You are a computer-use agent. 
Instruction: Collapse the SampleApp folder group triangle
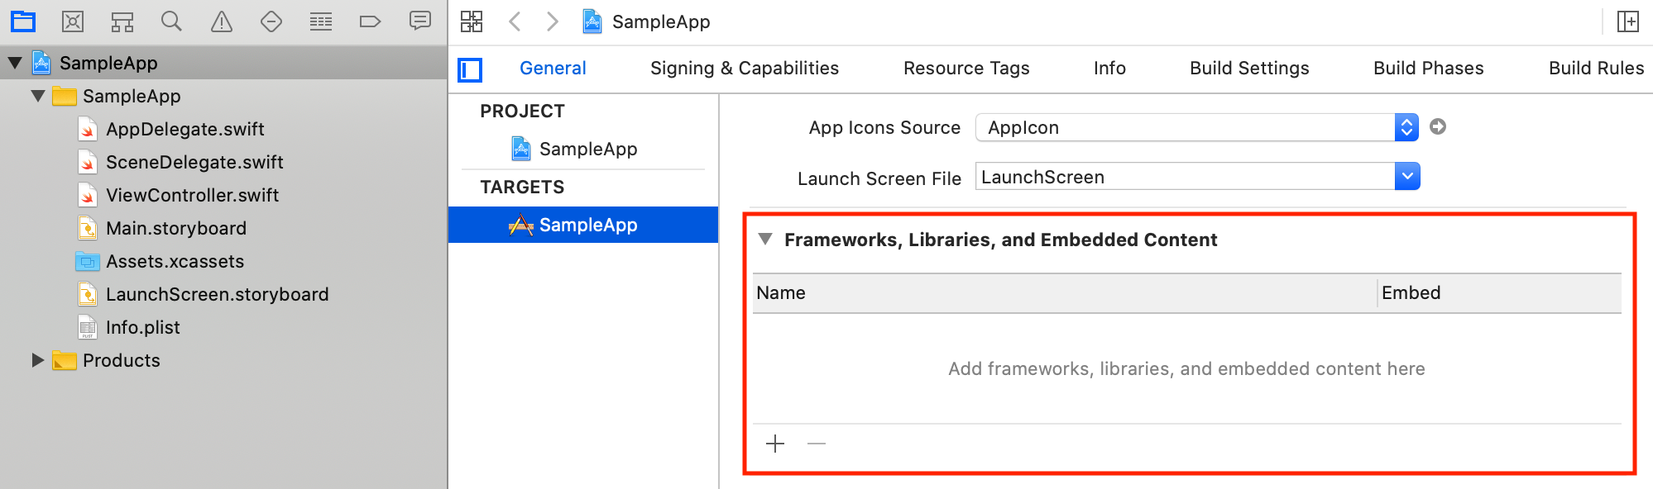coord(38,96)
